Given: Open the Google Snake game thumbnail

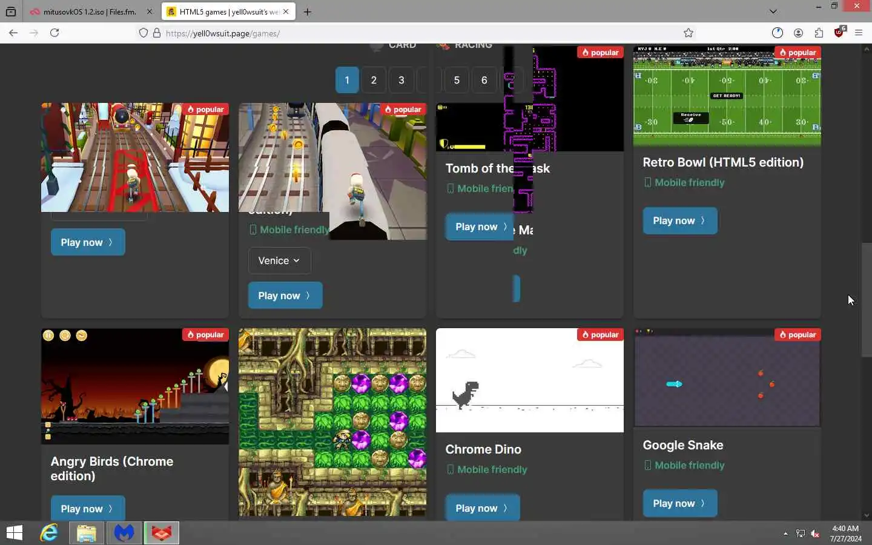Looking at the screenshot, I should pos(727,378).
